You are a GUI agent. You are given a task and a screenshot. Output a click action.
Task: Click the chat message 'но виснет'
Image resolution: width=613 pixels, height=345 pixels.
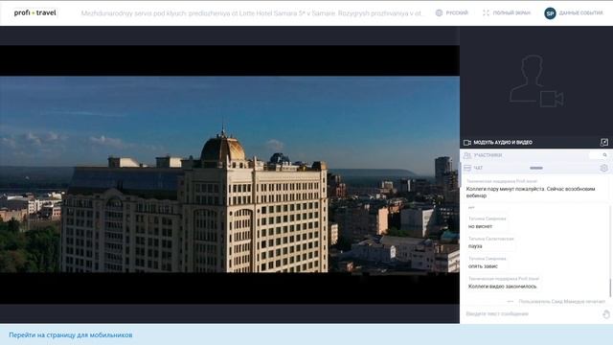click(x=480, y=226)
